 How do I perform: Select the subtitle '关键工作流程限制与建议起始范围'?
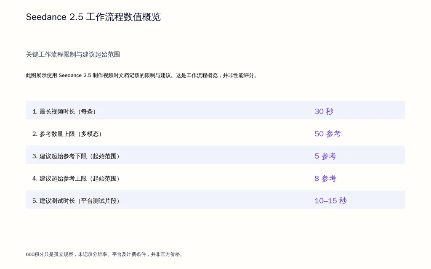click(73, 55)
